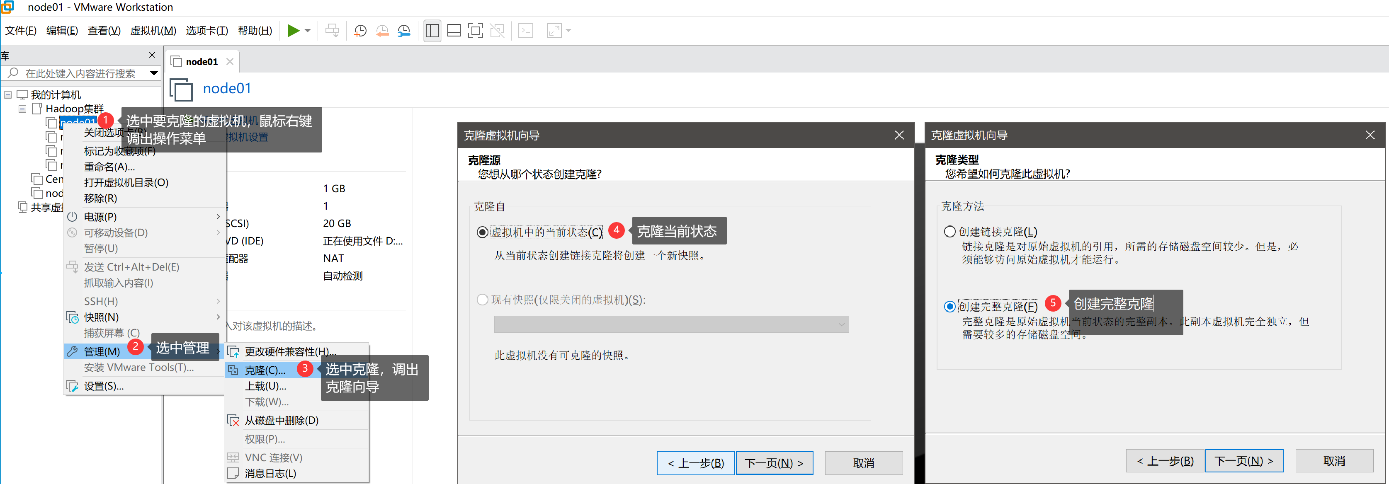Screen dimensions: 1389x484
Task: Enter full screen mode icon
Action: click(x=475, y=31)
